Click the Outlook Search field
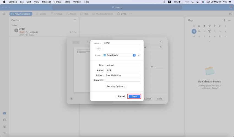 pyautogui.click(x=117, y=7)
